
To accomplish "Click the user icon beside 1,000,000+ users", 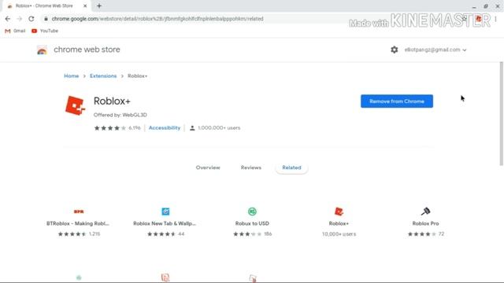I will pyautogui.click(x=192, y=128).
